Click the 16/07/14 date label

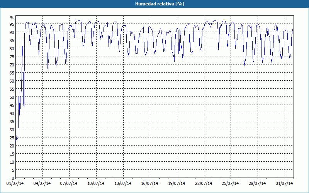point(149,184)
